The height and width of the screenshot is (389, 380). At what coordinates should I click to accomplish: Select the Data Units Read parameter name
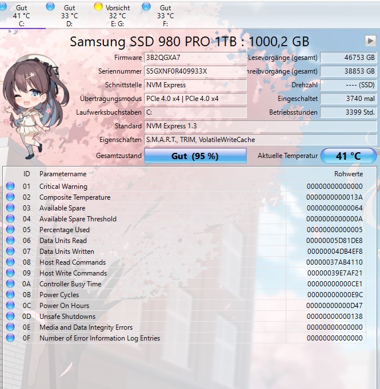coord(63,240)
